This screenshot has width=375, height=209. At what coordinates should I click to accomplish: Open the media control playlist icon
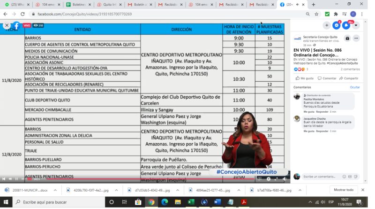coord(345,14)
